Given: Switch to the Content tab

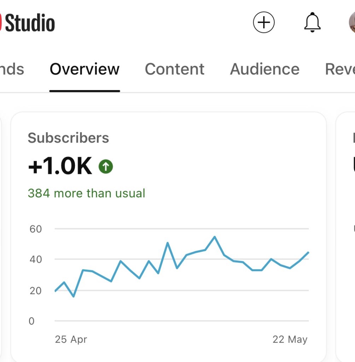Looking at the screenshot, I should [x=175, y=69].
